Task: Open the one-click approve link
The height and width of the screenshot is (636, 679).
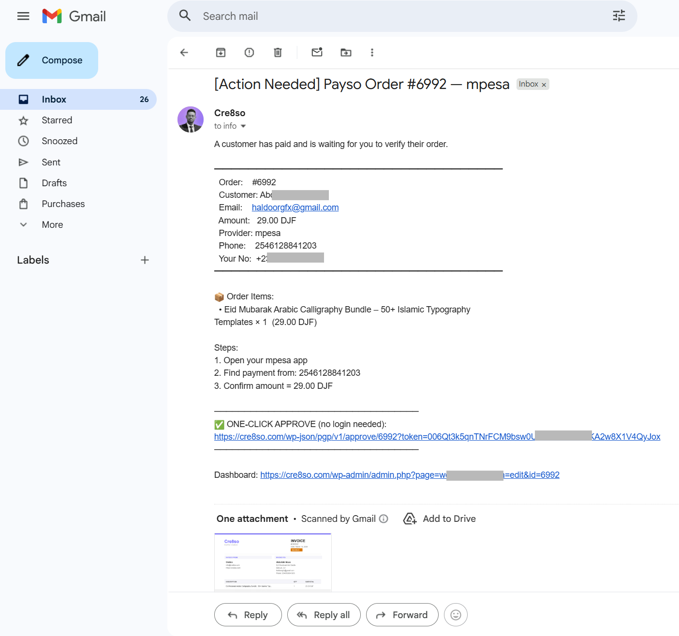Action: [437, 437]
